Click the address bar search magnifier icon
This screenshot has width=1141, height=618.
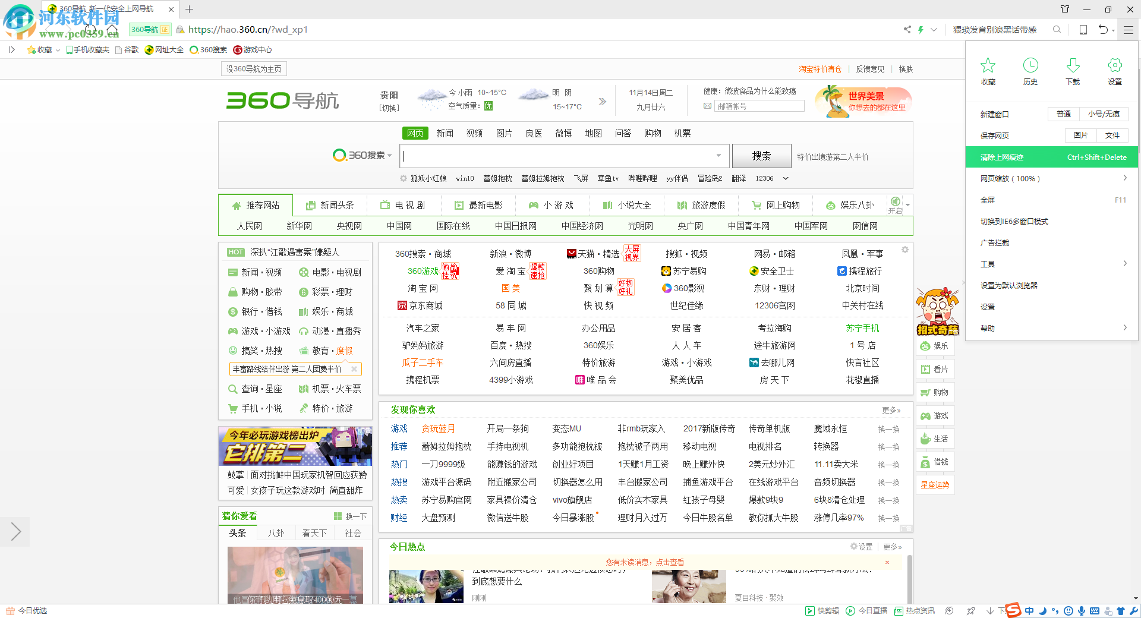coord(1057,29)
